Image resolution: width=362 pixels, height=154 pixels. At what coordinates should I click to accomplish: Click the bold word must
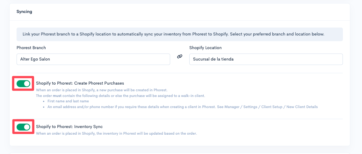point(57,96)
